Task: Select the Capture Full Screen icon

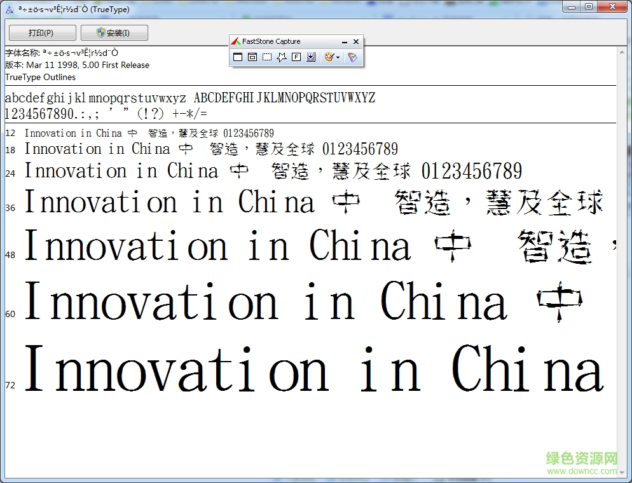Action: tap(296, 57)
